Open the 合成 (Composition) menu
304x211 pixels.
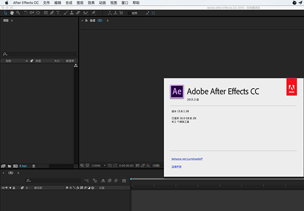point(69,3)
